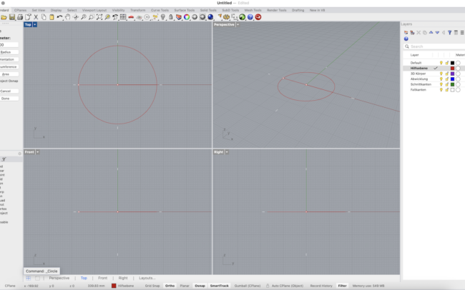This screenshot has height=290, width=465.
Task: Click the Default layer's material circle
Action: 458,63
